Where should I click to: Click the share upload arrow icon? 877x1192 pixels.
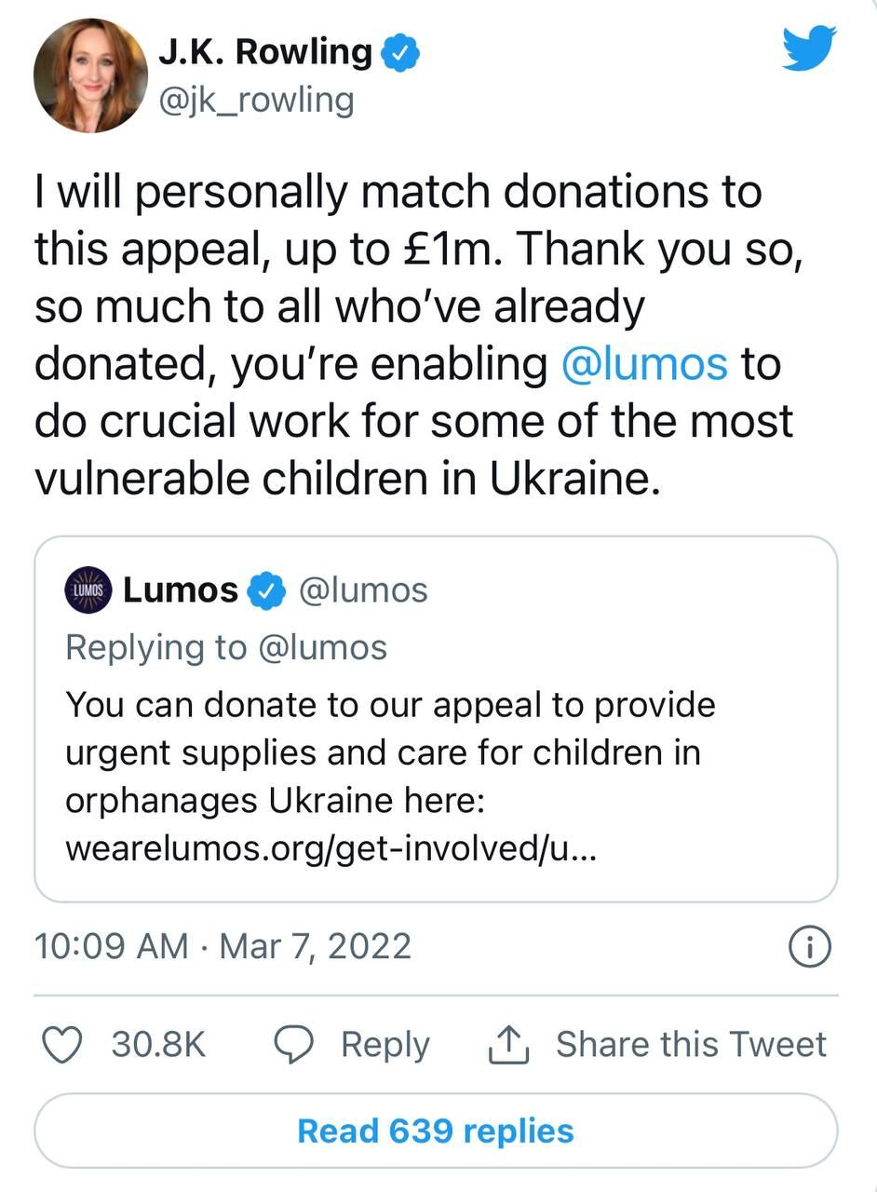pos(509,1045)
